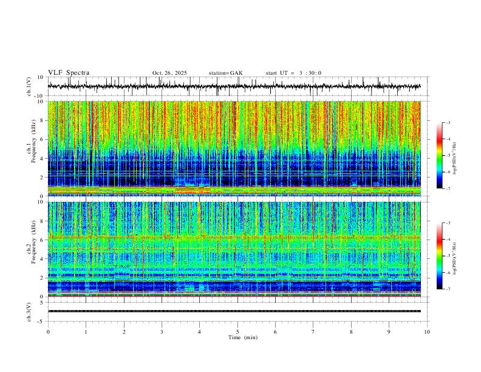Click the date 'Oct. 26, 2025'
Image resolution: width=481 pixels, height=372 pixels.
click(169, 73)
